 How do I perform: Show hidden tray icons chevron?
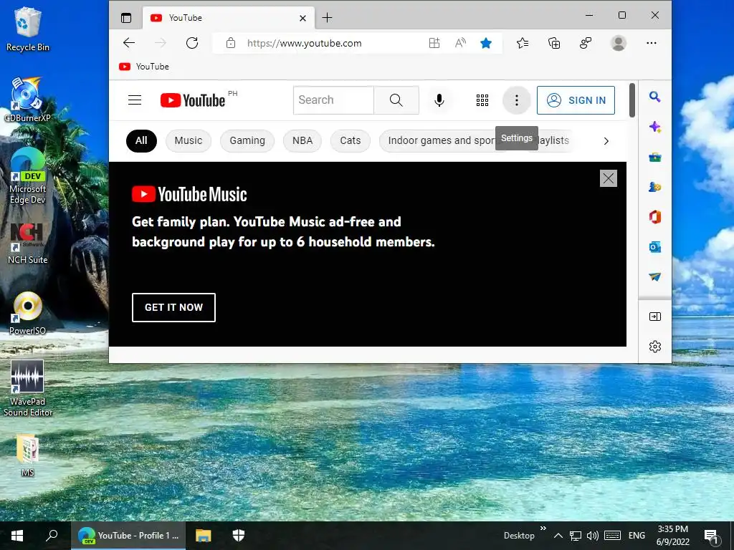point(558,536)
